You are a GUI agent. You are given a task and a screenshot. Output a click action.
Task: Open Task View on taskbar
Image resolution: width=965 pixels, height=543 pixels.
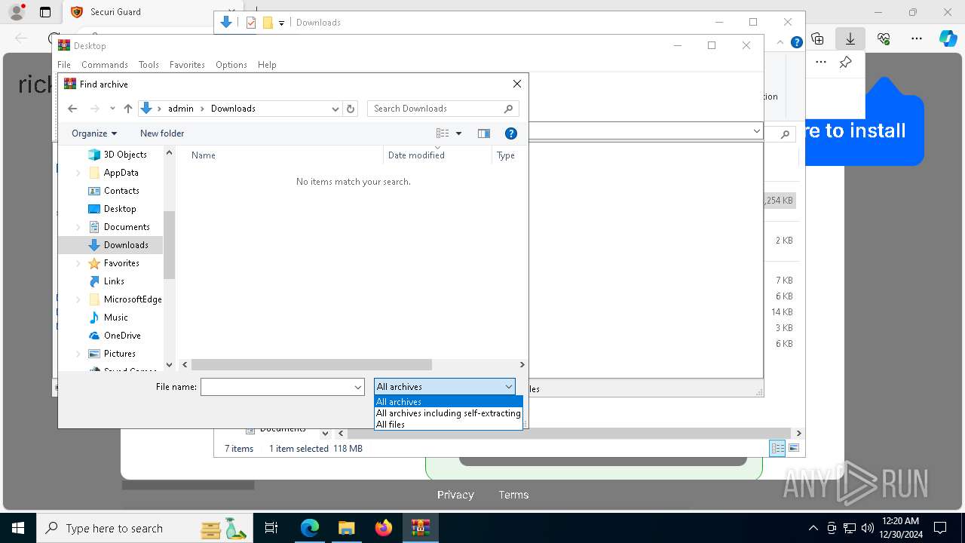click(x=271, y=528)
